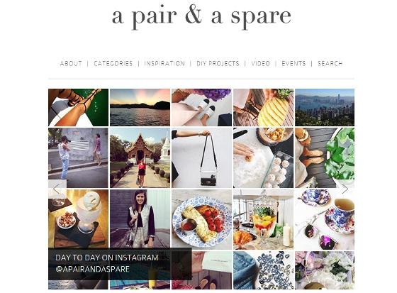Image resolution: width=397 pixels, height=293 pixels.
Task: Open the city skyline photo thumbnail
Action: pyautogui.click(x=325, y=107)
